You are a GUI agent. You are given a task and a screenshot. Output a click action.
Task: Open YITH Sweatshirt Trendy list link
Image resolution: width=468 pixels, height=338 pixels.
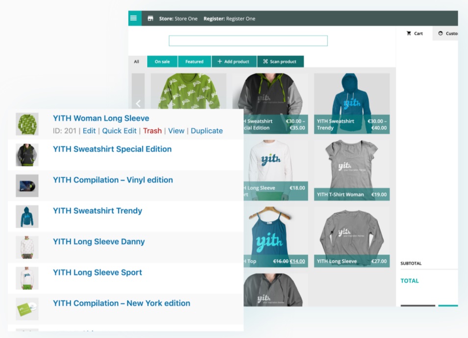pos(98,210)
